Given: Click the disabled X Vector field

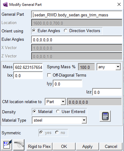Looking at the screenshot, I should [77, 48].
